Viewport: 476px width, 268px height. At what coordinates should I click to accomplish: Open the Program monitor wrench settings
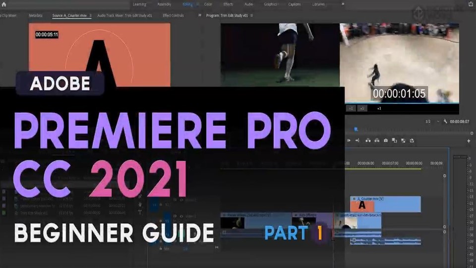click(x=445, y=121)
